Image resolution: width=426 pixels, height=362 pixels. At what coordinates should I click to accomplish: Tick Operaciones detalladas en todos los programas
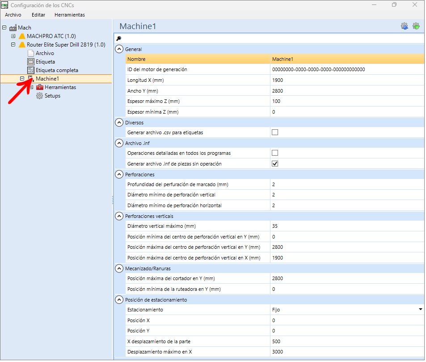click(x=275, y=153)
